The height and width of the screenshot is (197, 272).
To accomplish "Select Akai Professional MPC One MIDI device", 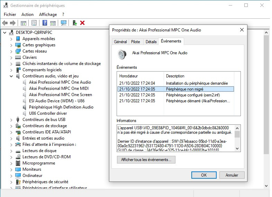I will (x=59, y=88).
